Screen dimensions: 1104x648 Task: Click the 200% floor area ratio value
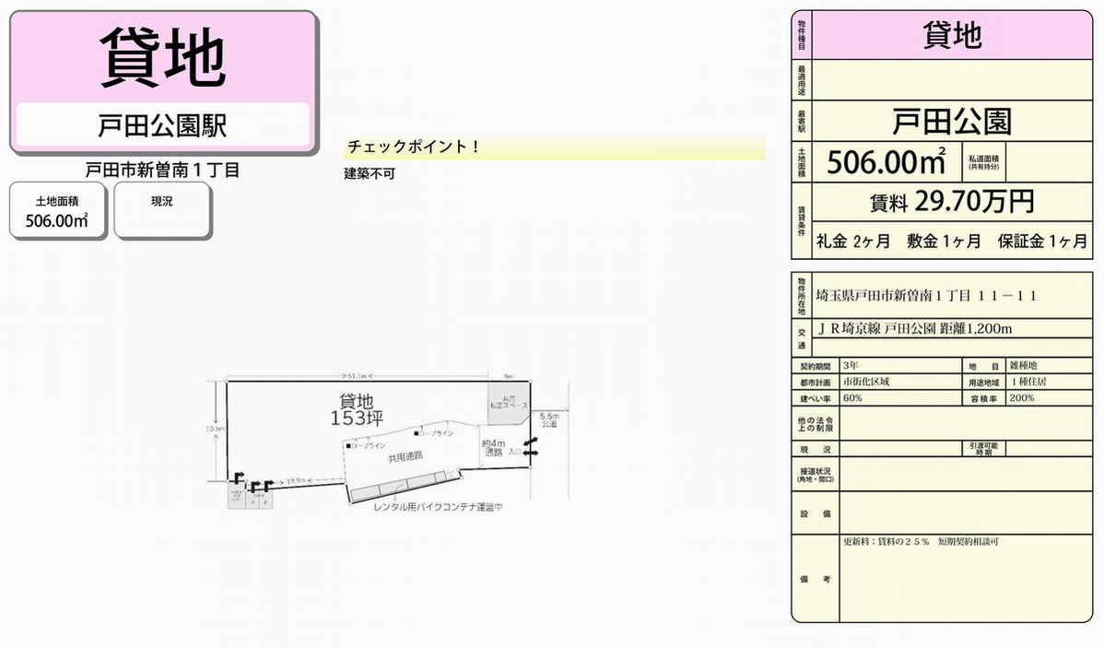click(1022, 398)
